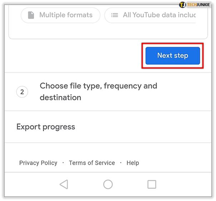Screen dimensions: 216x201
Task: Click the list icon beside All YouTube data
Action: tap(114, 15)
